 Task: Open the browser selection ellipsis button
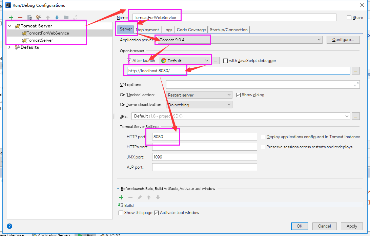(x=215, y=61)
